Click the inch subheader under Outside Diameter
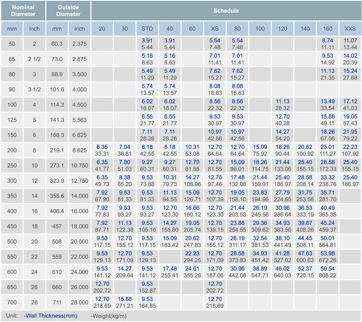The width and height of the screenshot is (362, 322). [80, 28]
